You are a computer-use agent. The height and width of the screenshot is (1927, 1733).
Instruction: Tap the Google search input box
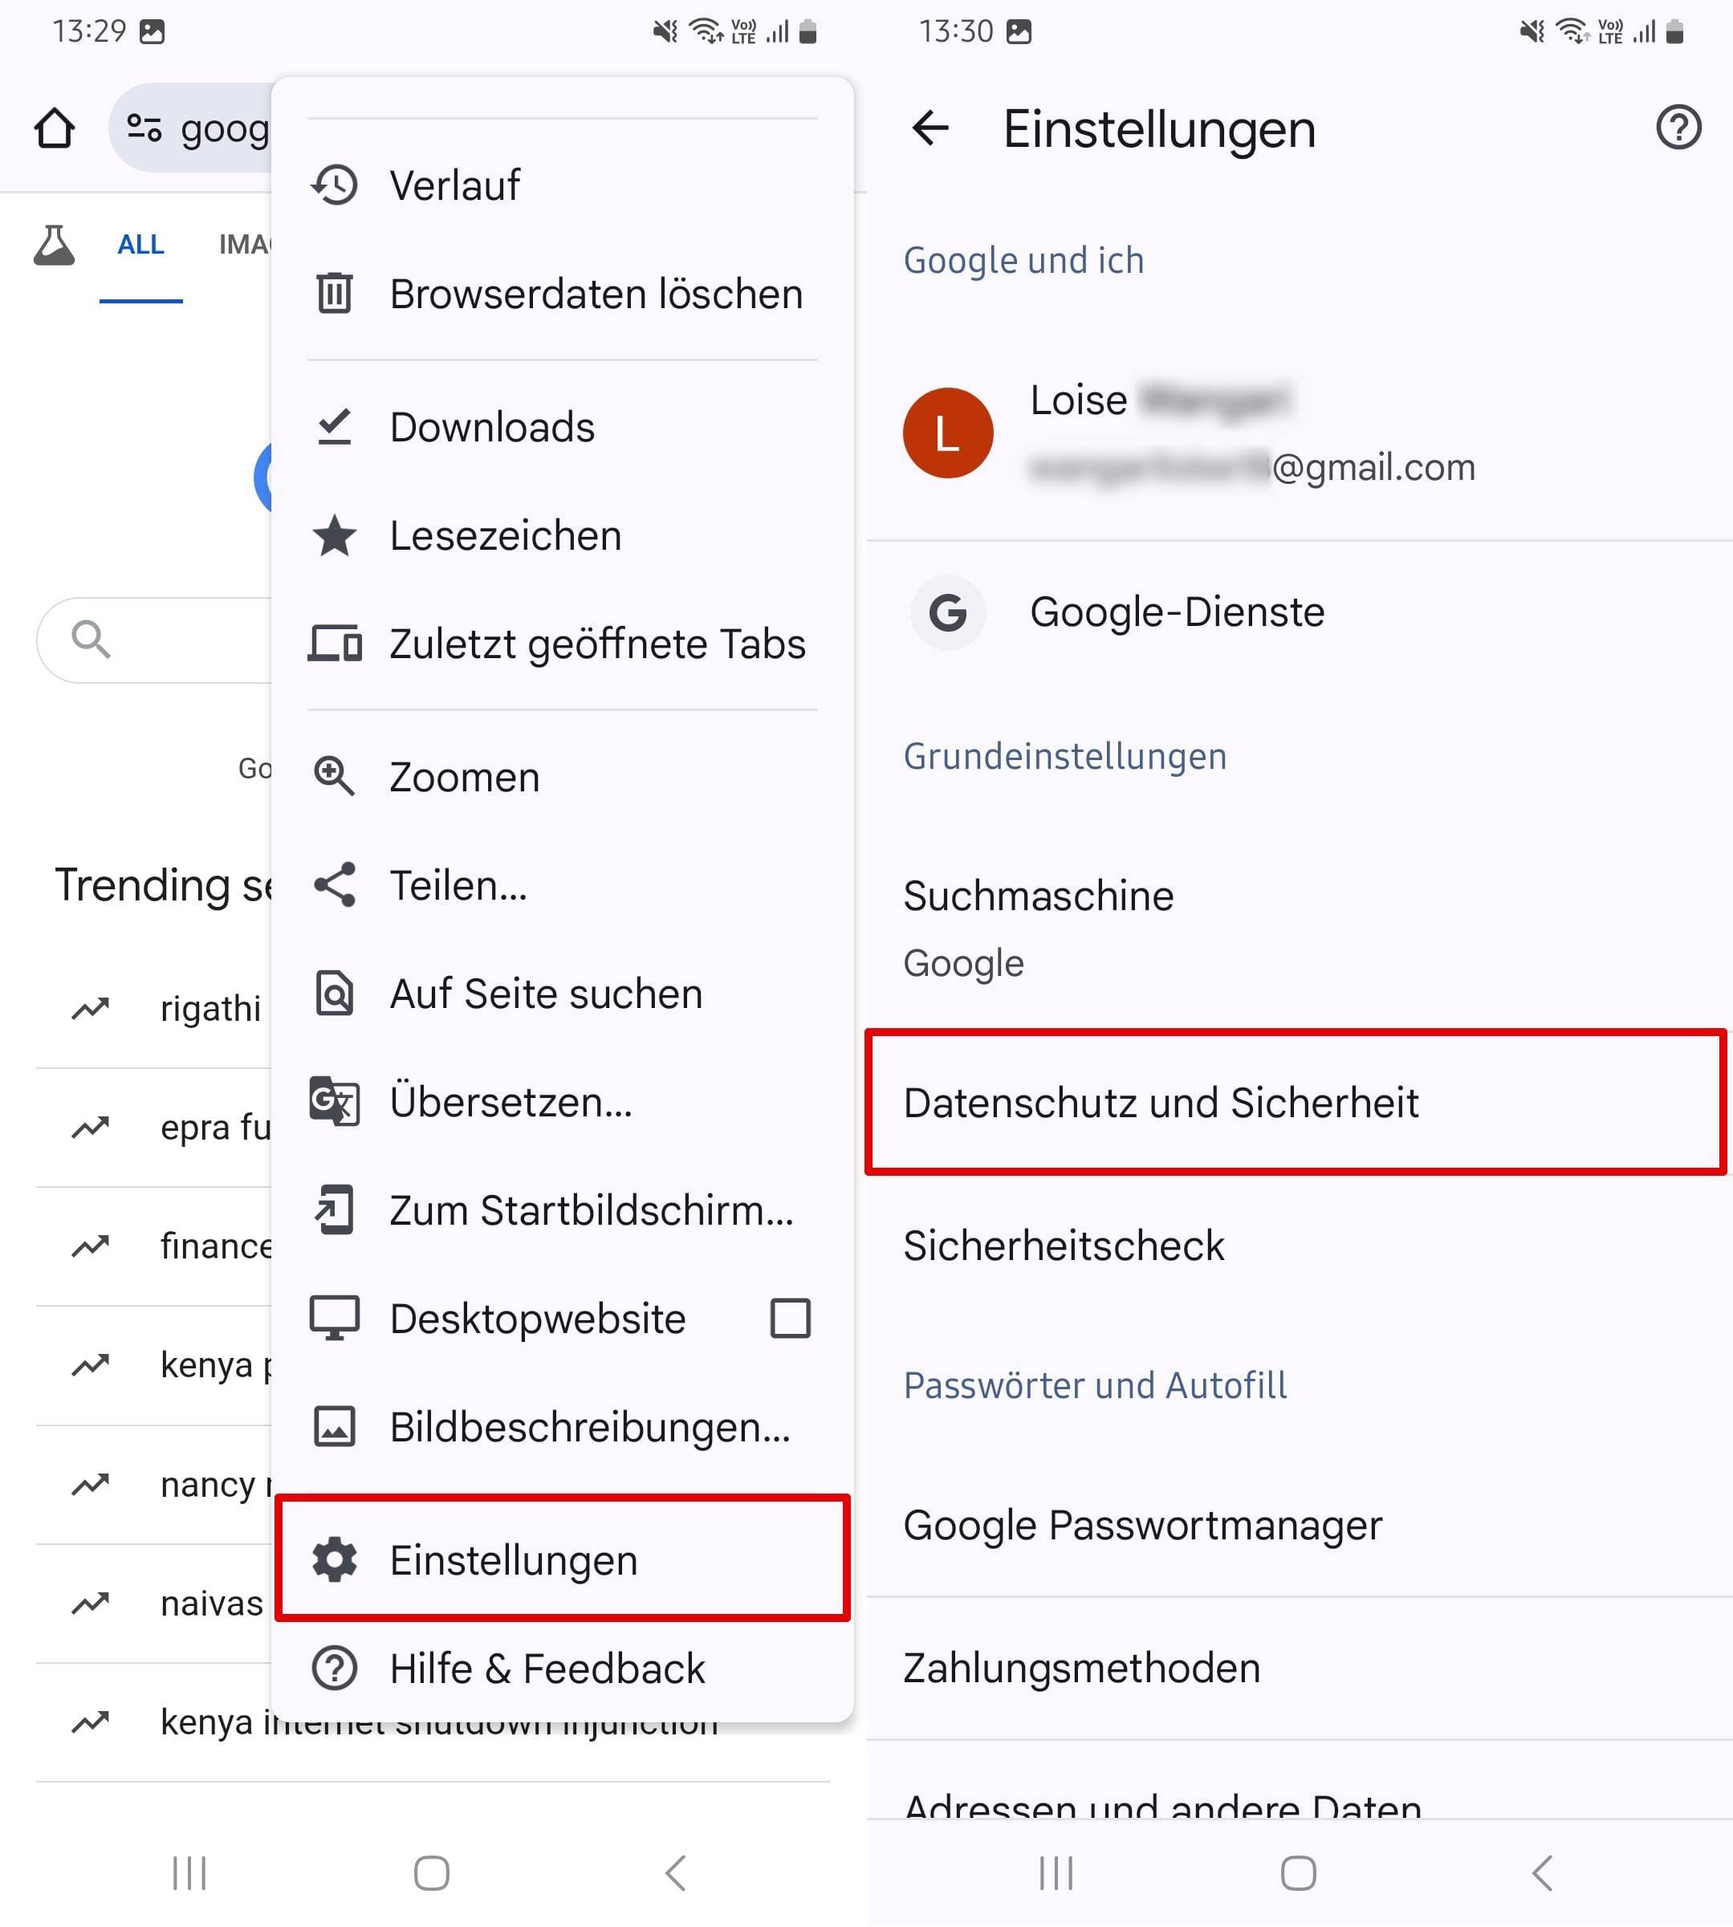[154, 640]
